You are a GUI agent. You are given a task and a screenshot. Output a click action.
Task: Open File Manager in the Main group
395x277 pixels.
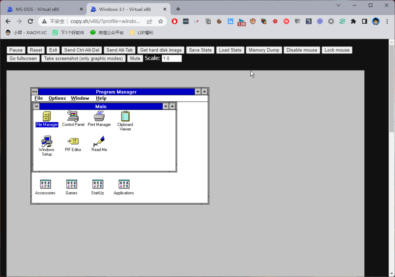pos(46,116)
